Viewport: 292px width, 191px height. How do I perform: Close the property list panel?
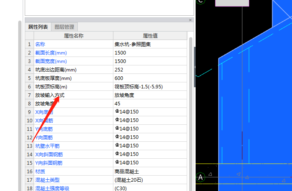click(x=190, y=20)
